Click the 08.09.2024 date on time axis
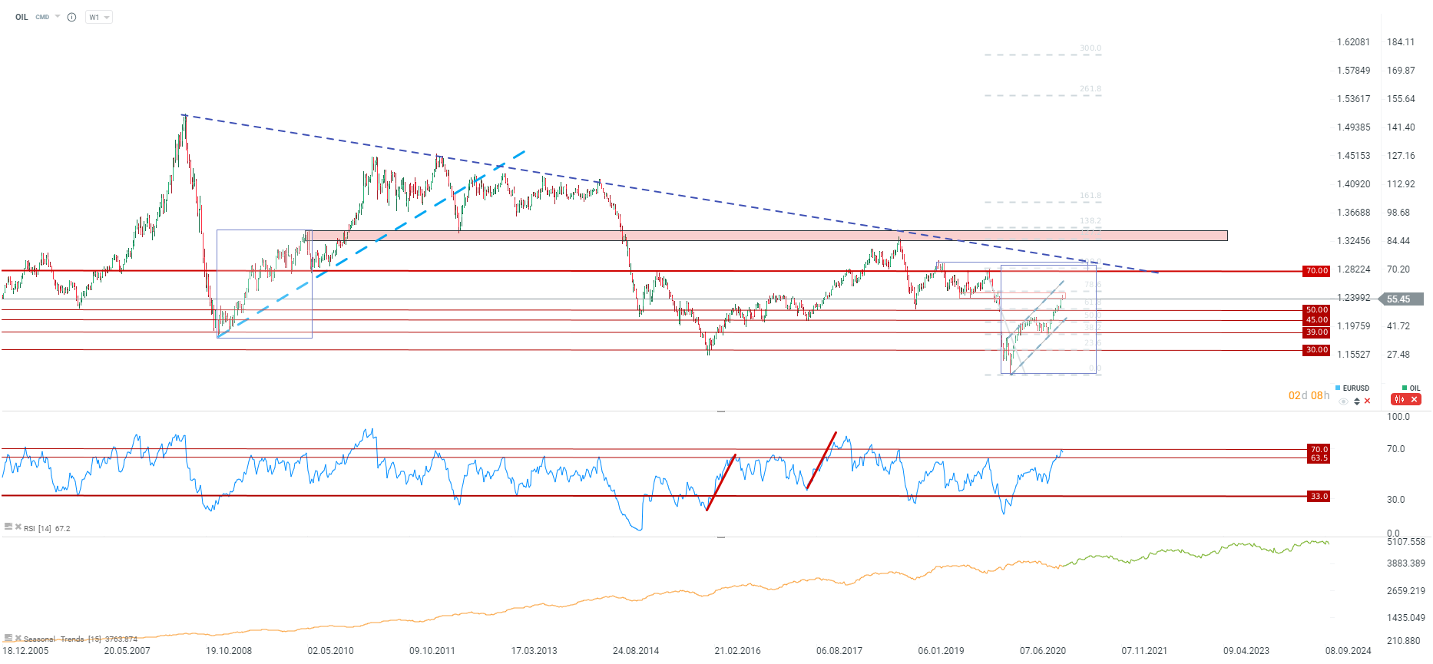Viewport: 1433px width, 664px height. [x=1348, y=651]
